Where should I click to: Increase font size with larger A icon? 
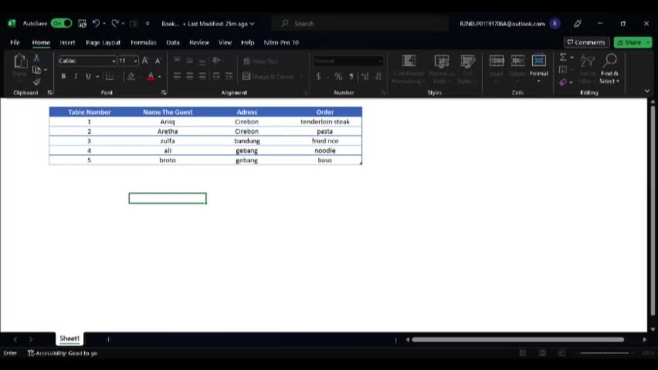click(x=145, y=60)
